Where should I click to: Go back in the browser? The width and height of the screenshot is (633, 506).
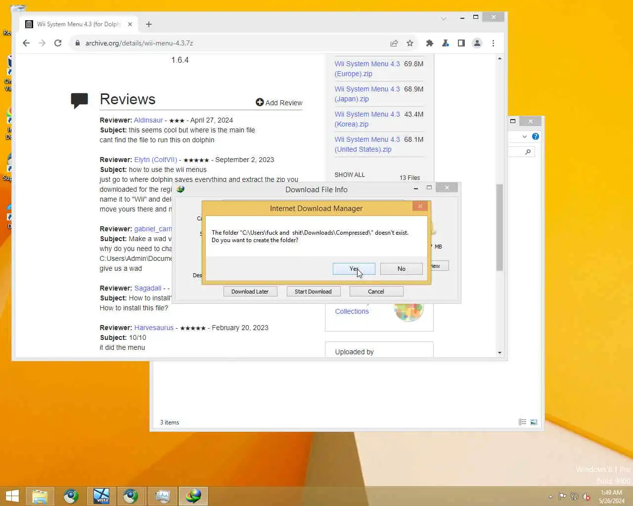26,43
